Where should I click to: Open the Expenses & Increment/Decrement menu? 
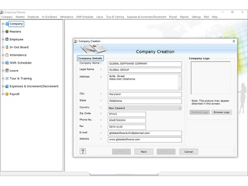pos(146,17)
